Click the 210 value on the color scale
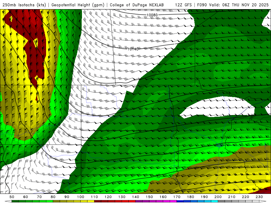271x203 pixels. (x=232, y=197)
